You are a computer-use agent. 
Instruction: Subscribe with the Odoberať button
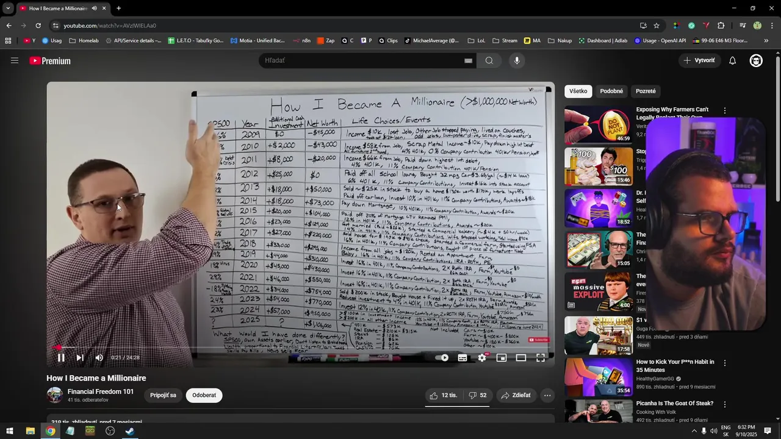point(204,395)
